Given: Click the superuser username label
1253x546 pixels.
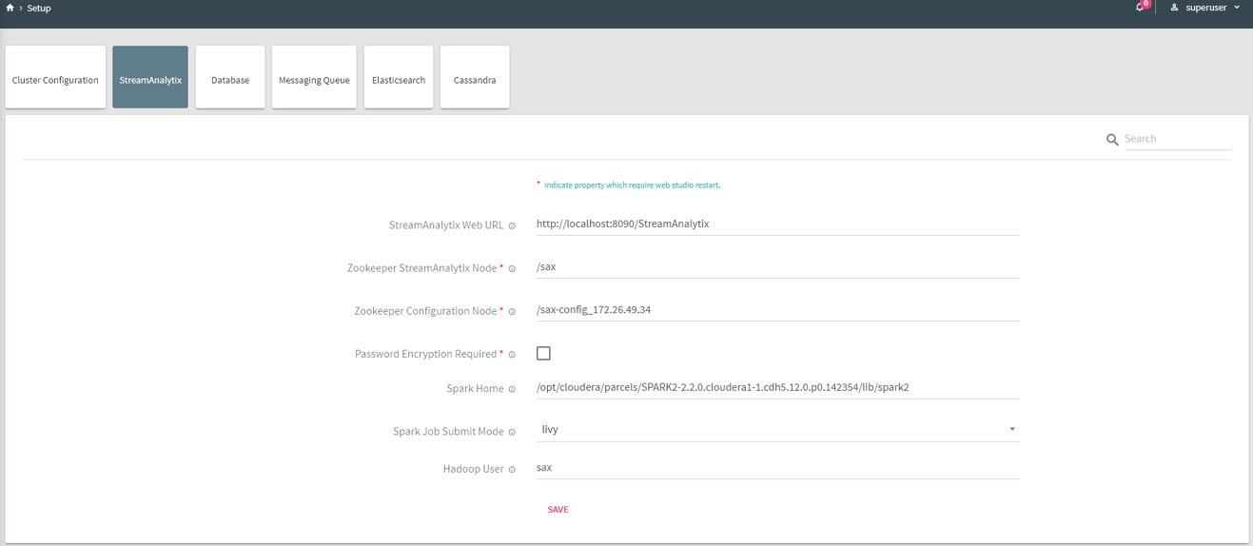Looking at the screenshot, I should coord(1206,8).
